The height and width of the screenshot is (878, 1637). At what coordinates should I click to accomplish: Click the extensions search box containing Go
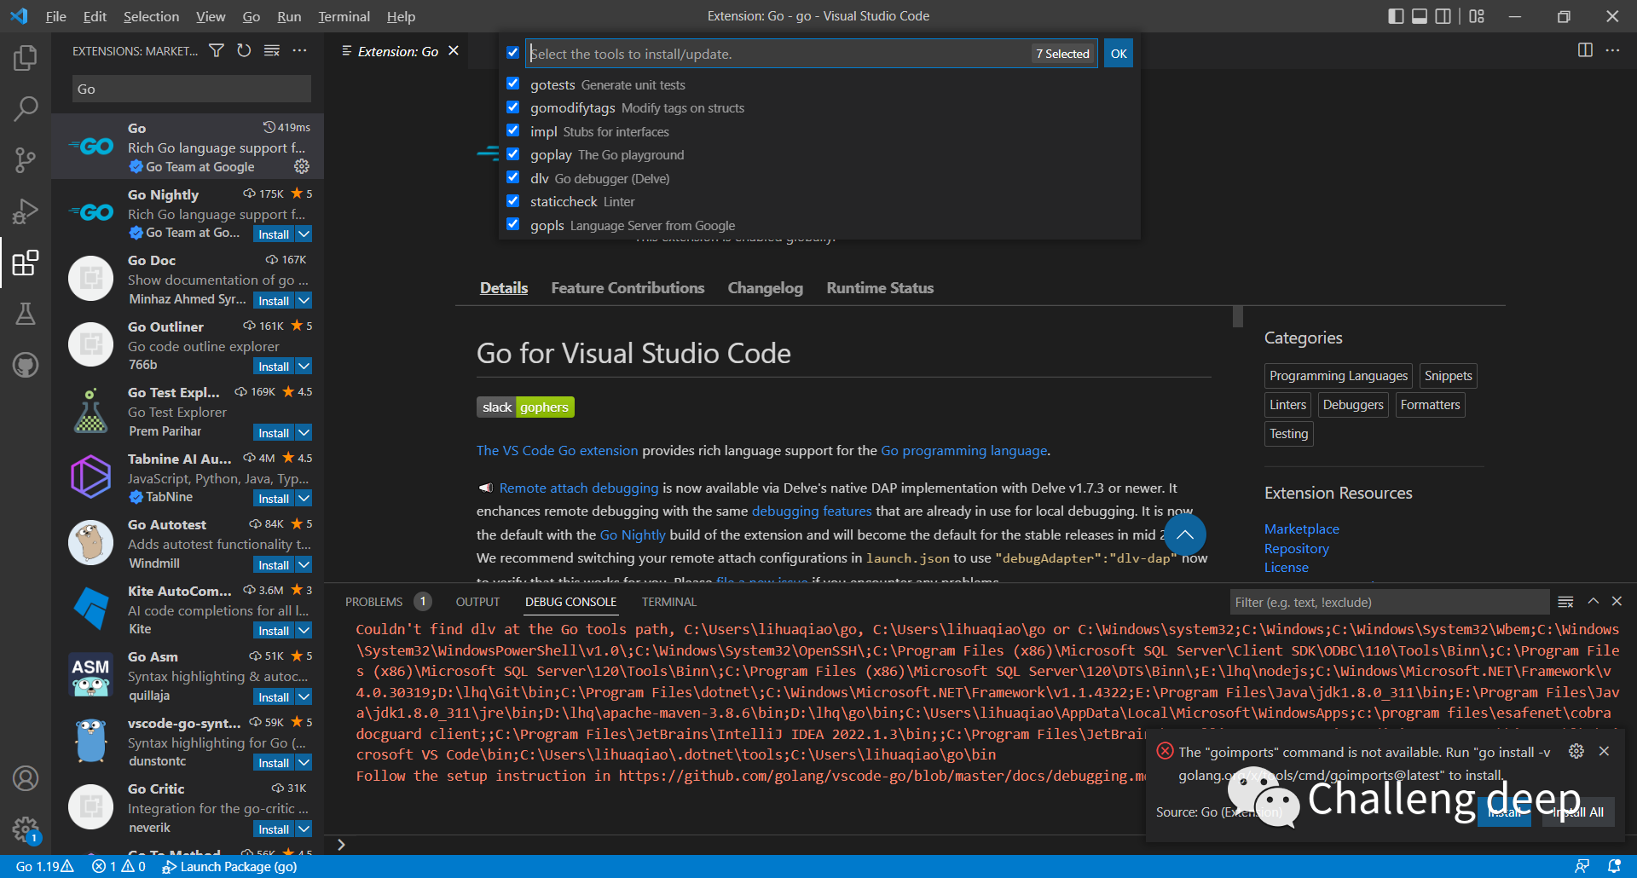pos(192,89)
